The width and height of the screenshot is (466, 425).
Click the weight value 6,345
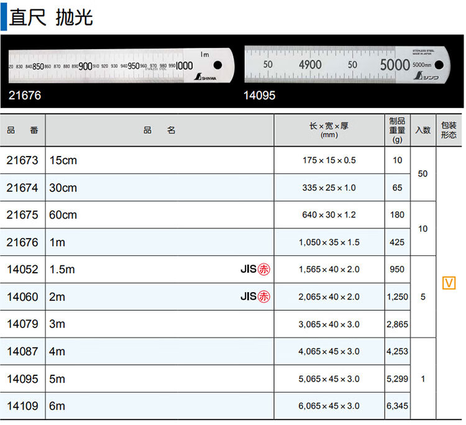[398, 406]
